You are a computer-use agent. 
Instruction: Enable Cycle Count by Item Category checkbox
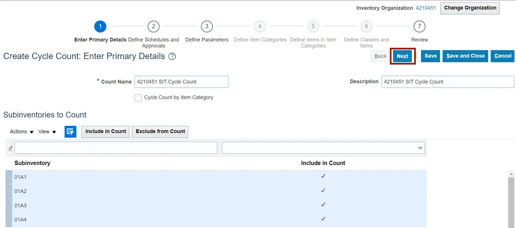tap(138, 98)
